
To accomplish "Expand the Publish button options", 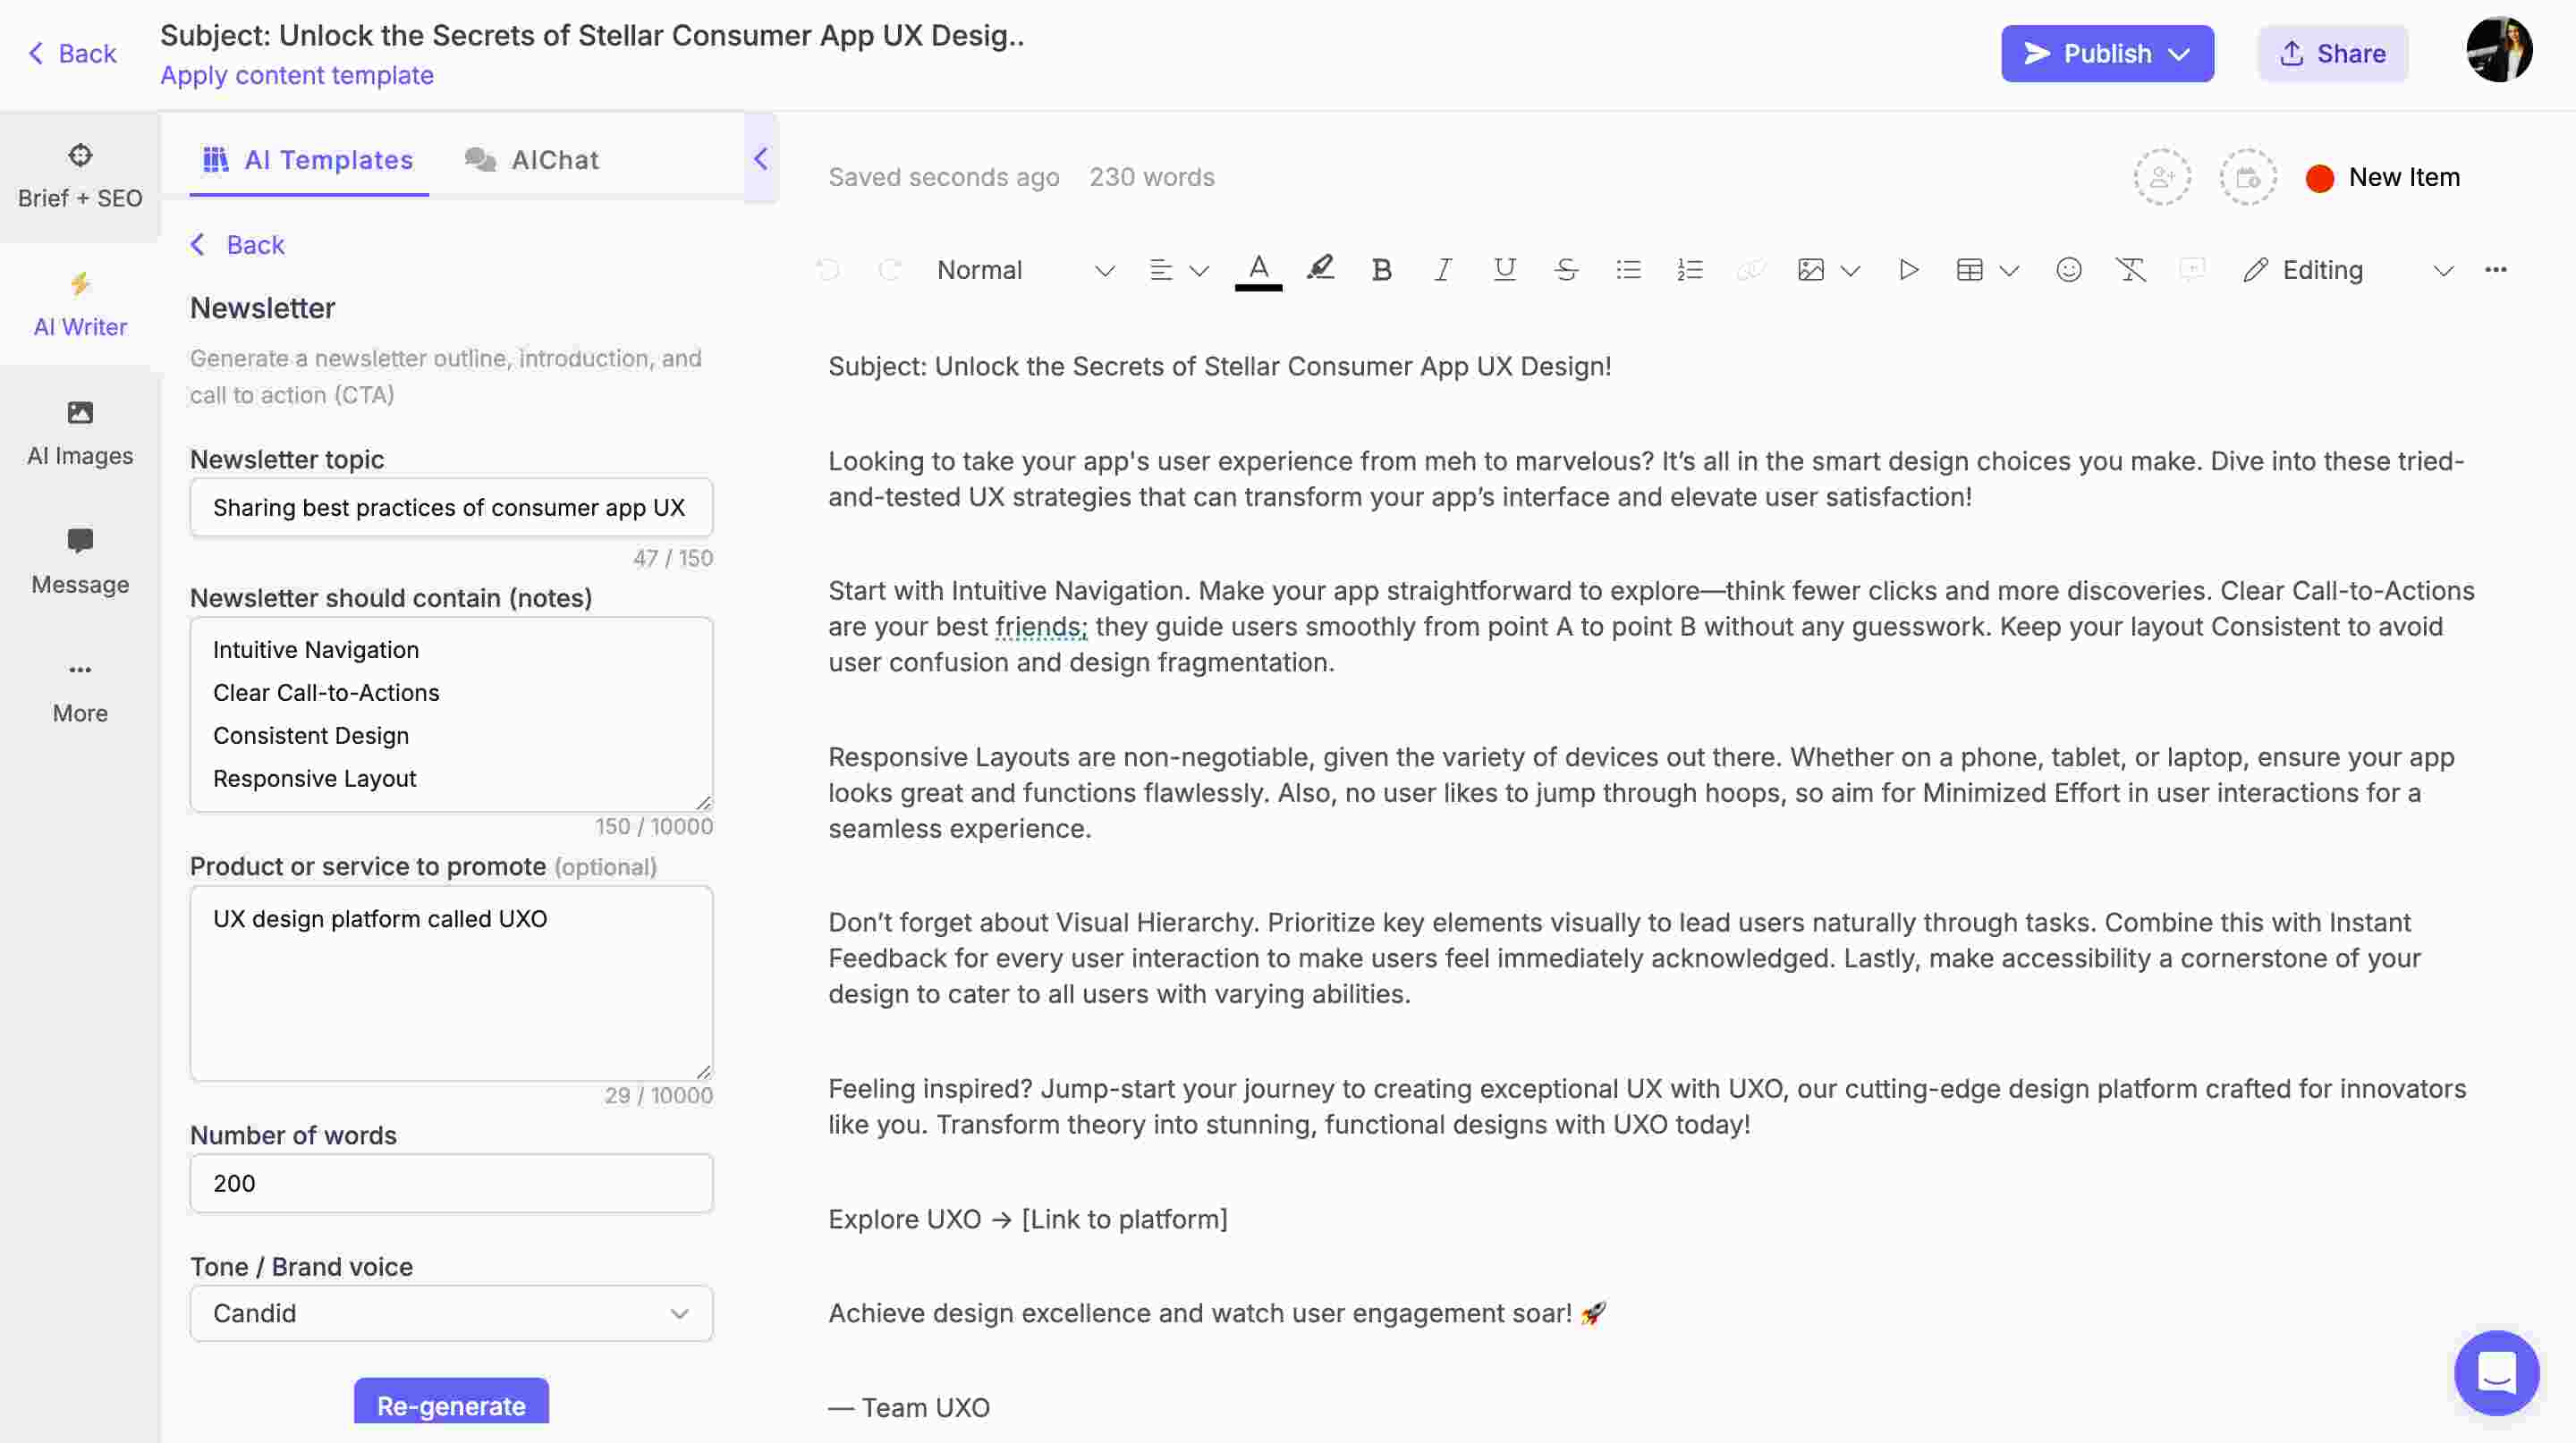I will [2179, 54].
